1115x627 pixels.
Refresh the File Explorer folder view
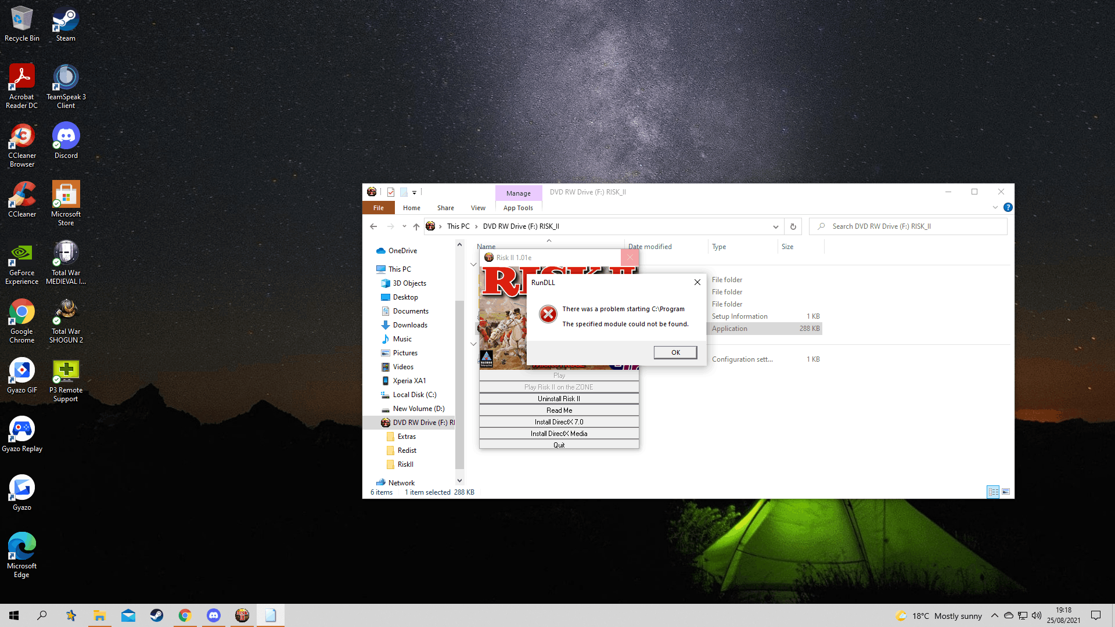coord(793,226)
